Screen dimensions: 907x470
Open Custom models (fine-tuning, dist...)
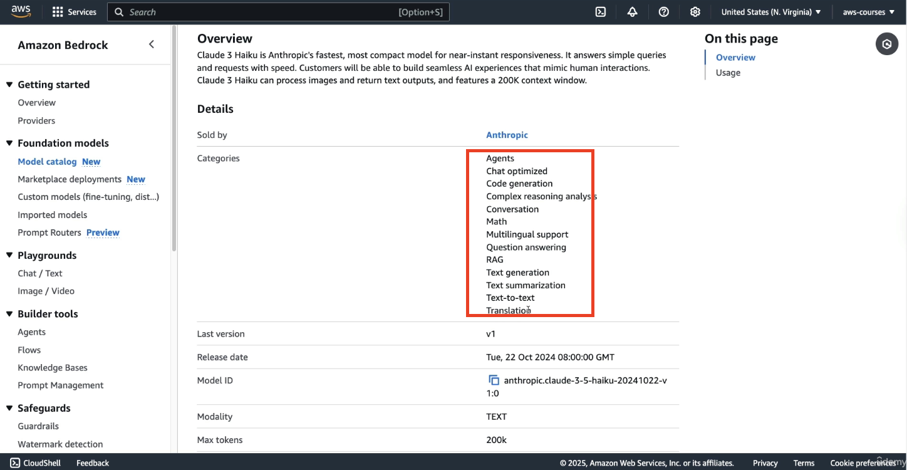[x=88, y=197]
